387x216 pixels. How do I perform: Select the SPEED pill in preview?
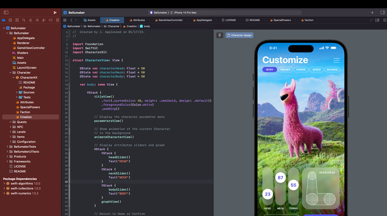coord(316,69)
